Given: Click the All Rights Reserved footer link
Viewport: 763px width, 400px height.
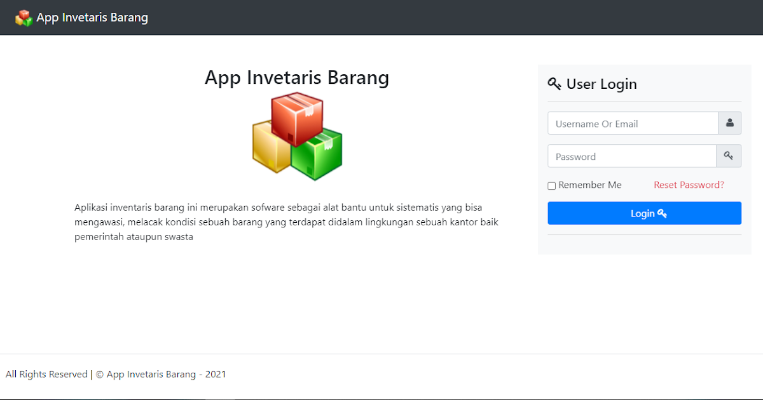Looking at the screenshot, I should click(46, 374).
